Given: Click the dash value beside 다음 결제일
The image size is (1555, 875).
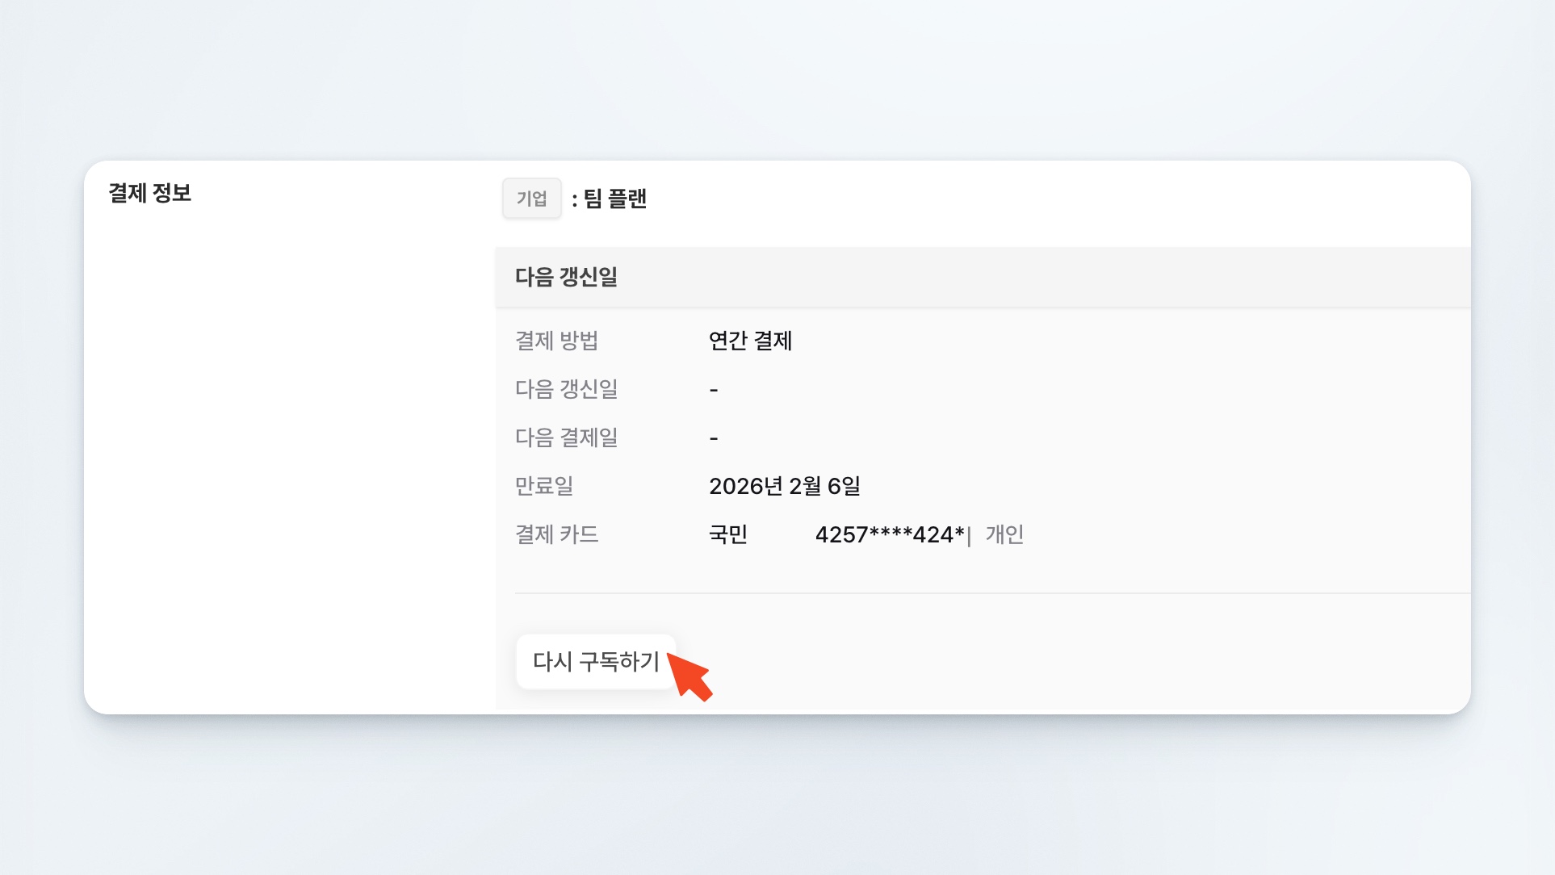Looking at the screenshot, I should click(714, 438).
